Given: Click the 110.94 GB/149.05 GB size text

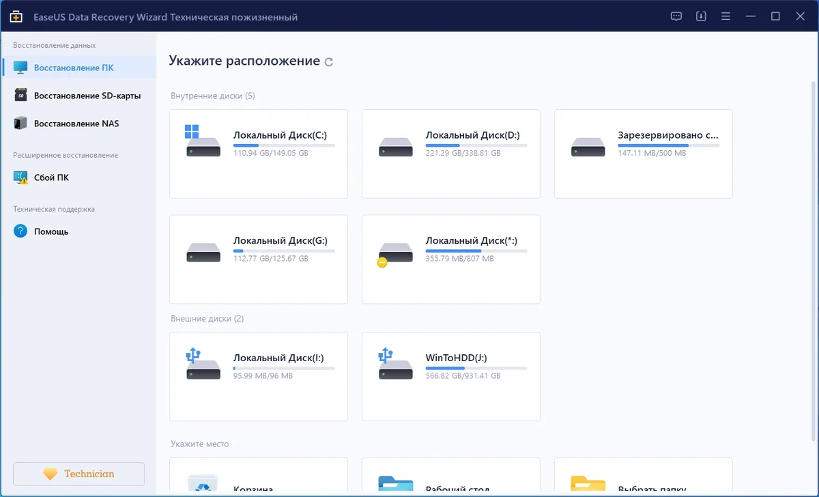Looking at the screenshot, I should click(271, 154).
